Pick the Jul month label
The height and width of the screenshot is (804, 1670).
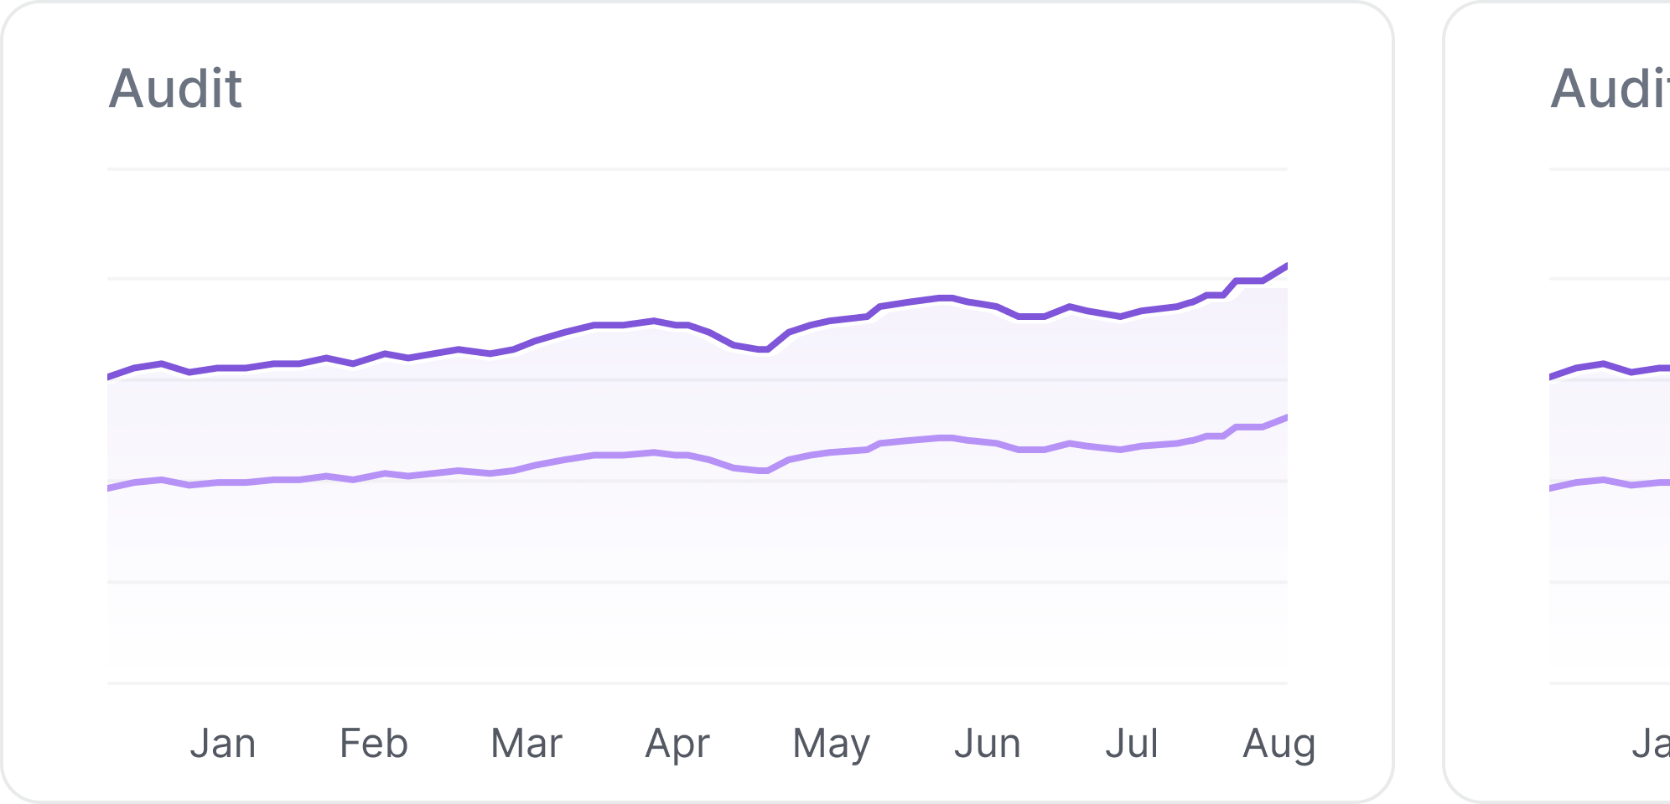(x=1132, y=744)
